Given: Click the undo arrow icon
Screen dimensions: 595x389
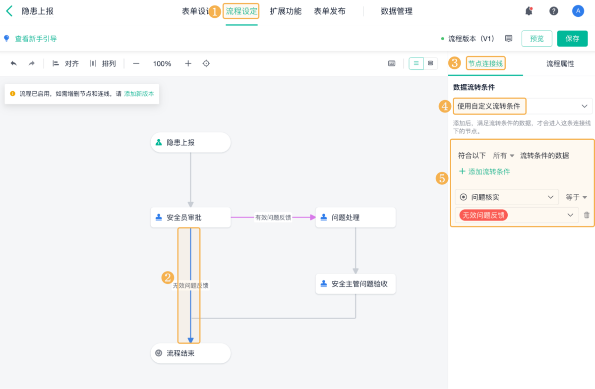Looking at the screenshot, I should [13, 63].
